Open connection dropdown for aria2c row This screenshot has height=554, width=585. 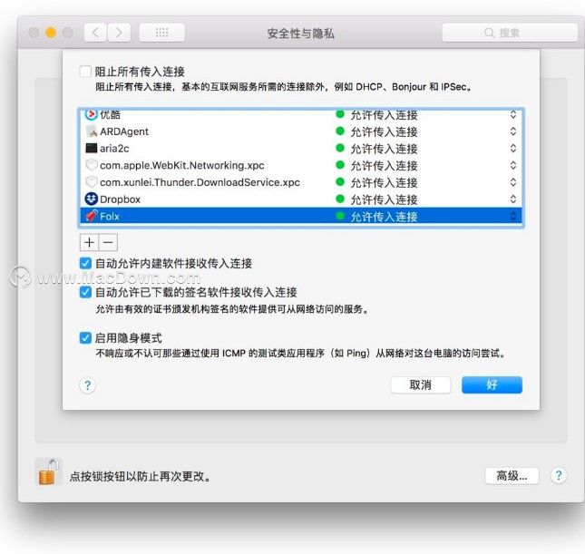[513, 149]
